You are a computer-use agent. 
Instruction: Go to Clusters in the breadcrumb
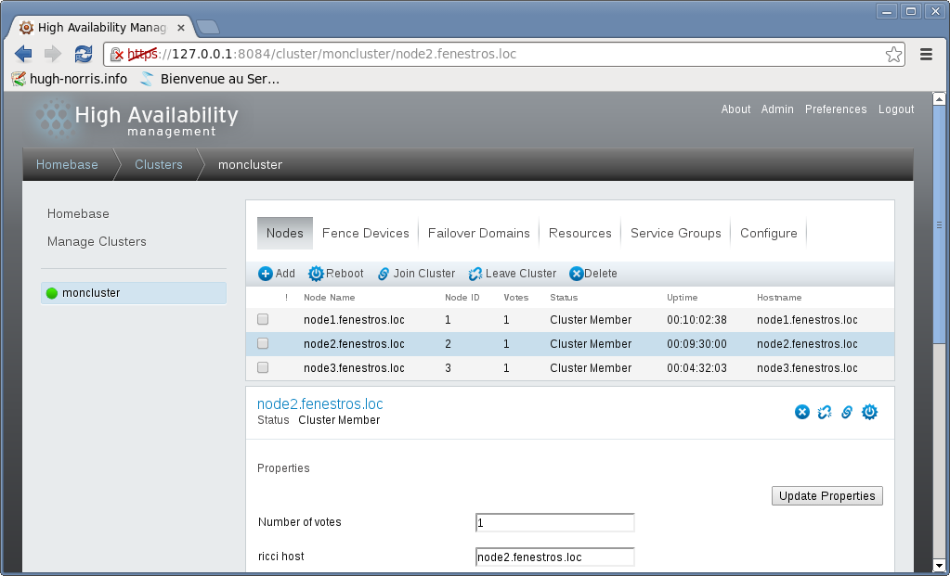(x=158, y=164)
